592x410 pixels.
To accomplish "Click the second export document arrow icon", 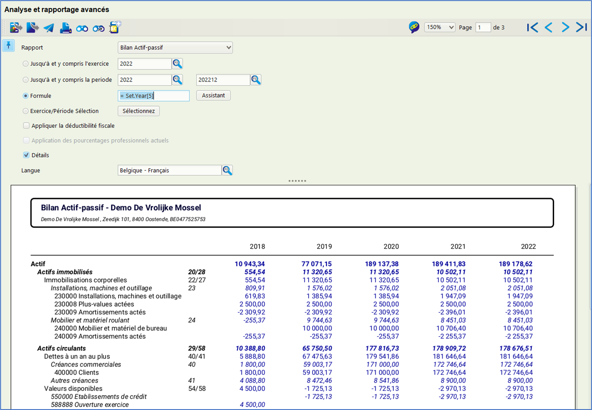I will [32, 27].
